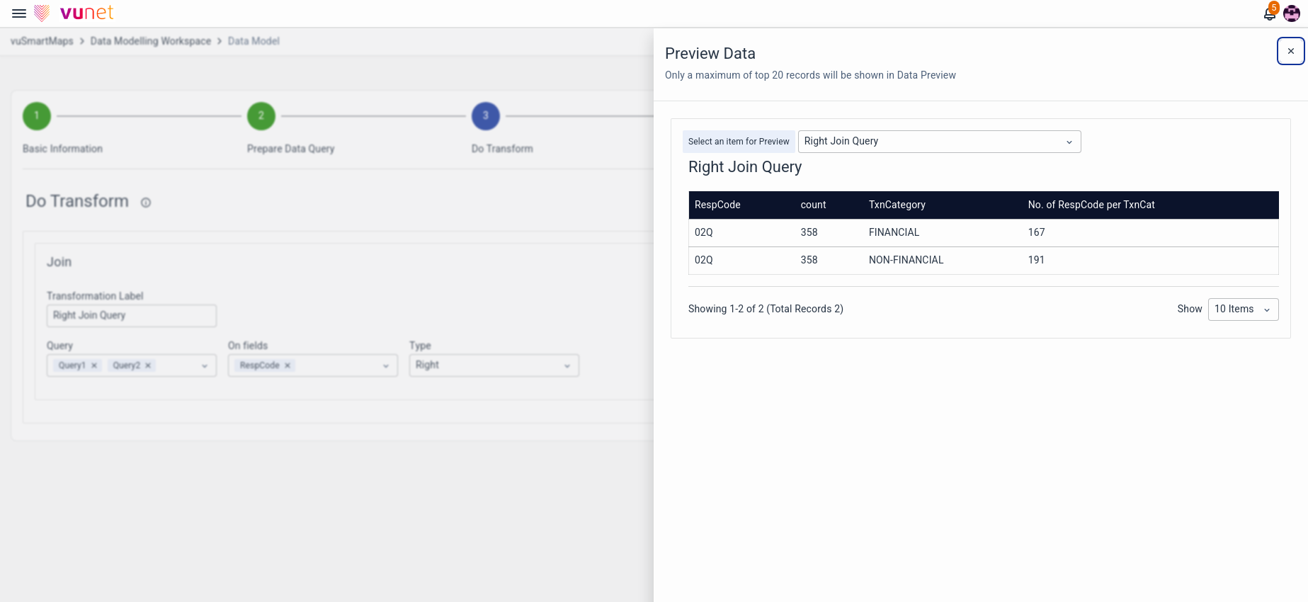Remove Query1 from the Query field
This screenshot has height=602, width=1308.
pyautogui.click(x=94, y=365)
